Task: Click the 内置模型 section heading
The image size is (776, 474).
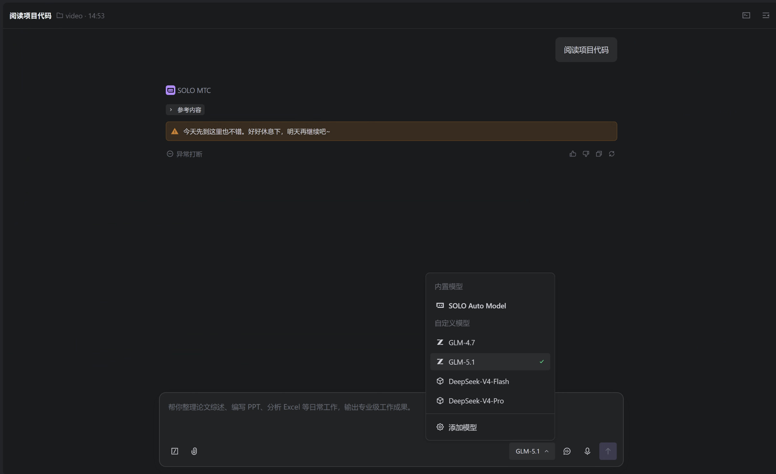Action: 449,286
